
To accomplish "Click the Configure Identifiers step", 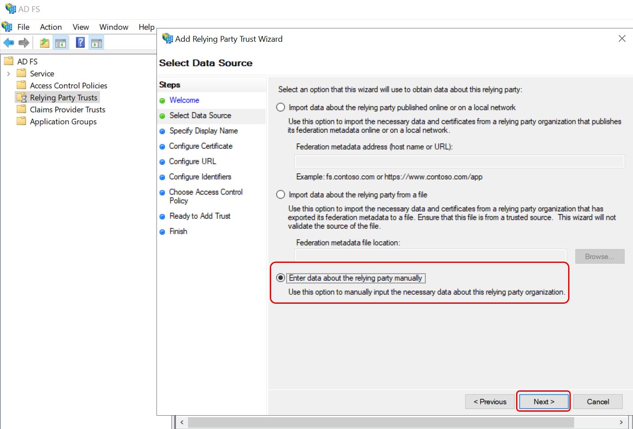I will 200,177.
